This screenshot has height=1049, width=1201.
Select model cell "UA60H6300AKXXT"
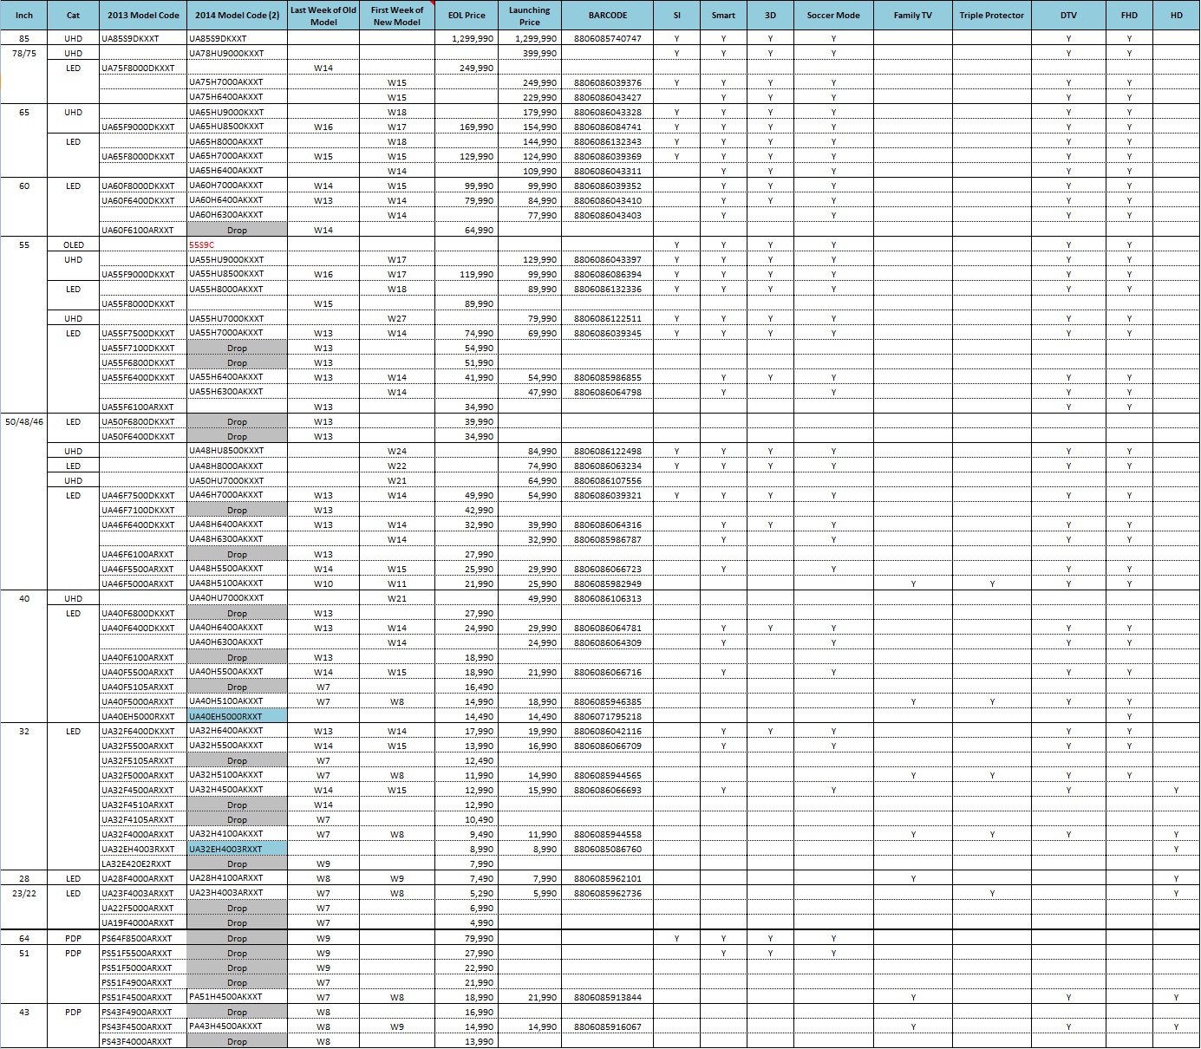tap(237, 215)
